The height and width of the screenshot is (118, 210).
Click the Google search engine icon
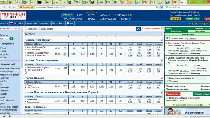click(x=162, y=7)
